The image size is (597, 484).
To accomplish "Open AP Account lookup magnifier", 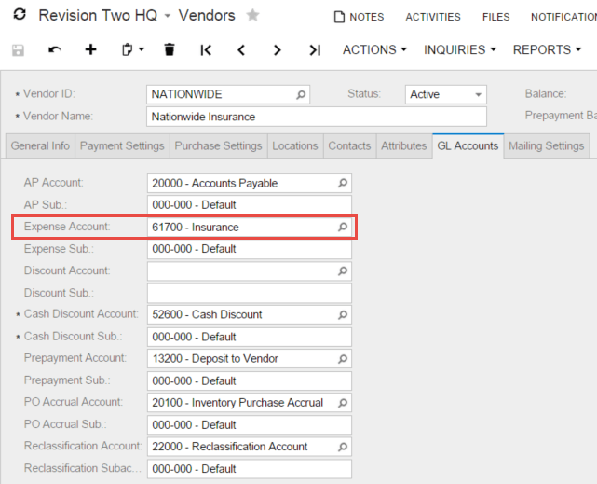I will coord(343,183).
